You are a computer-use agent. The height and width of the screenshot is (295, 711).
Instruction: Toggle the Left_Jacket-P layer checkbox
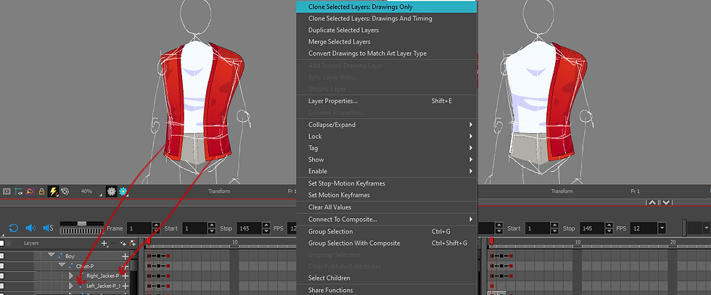pyautogui.click(x=2, y=286)
